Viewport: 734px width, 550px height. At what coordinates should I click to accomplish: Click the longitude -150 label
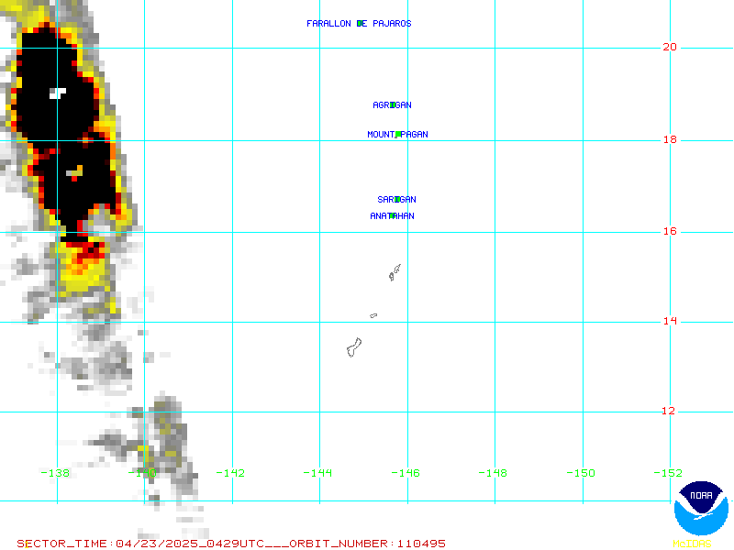click(581, 473)
